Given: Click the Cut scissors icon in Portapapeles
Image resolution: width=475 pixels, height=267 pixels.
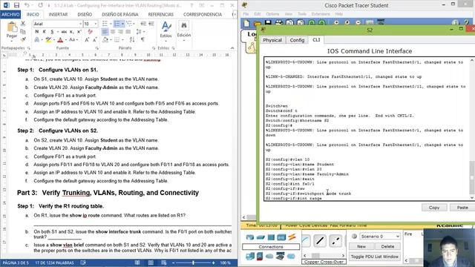Looking at the screenshot, I should click(x=23, y=24).
